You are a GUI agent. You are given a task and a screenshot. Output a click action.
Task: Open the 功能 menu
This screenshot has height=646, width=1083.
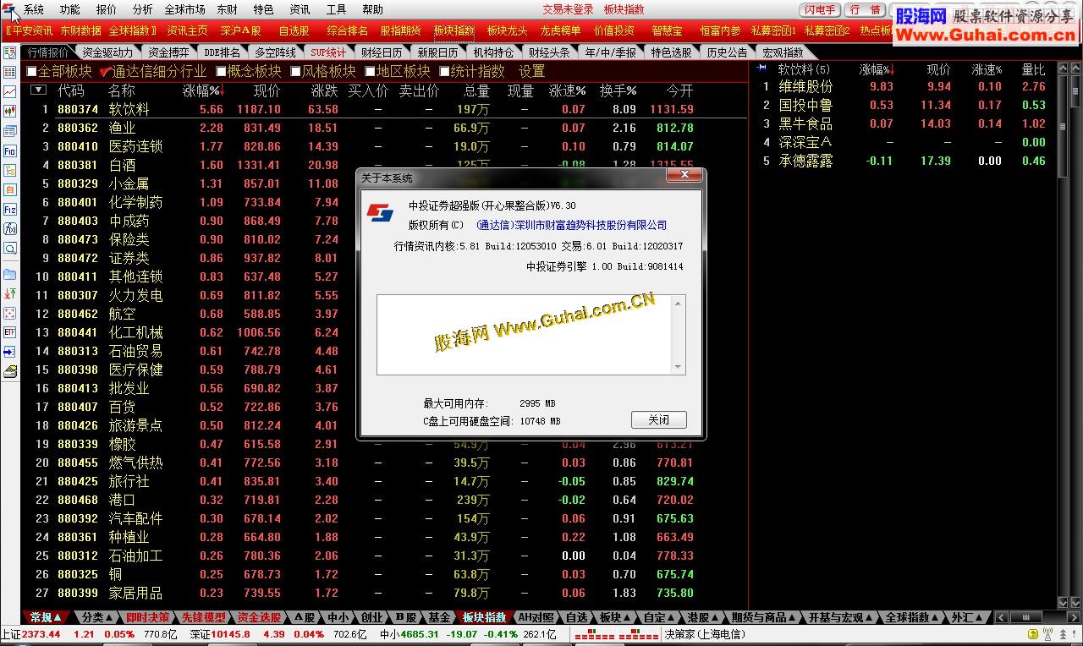tap(69, 9)
